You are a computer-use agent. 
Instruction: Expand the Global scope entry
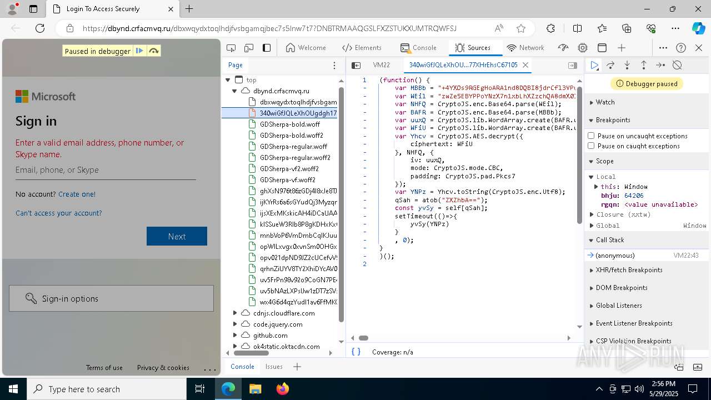(592, 226)
